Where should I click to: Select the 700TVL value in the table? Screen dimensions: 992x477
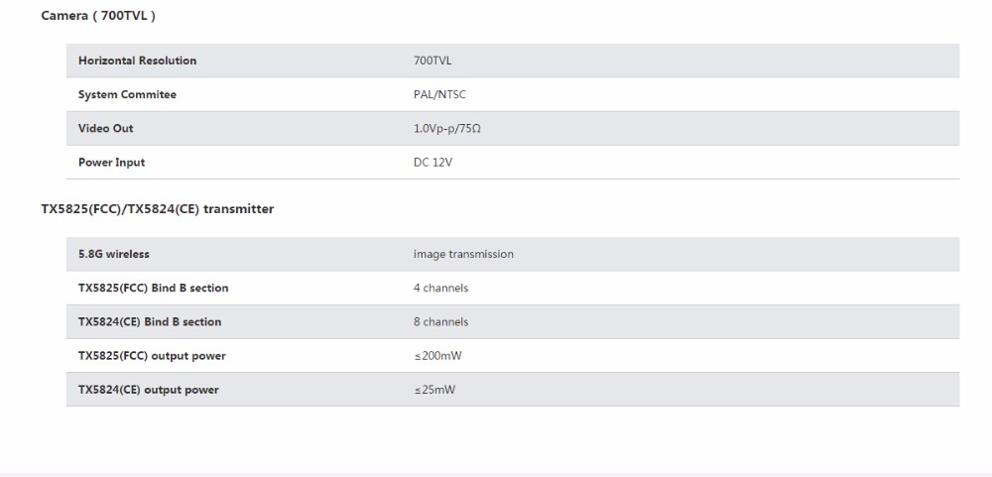(433, 60)
